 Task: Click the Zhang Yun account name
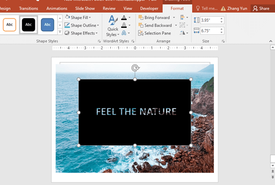click(x=237, y=8)
